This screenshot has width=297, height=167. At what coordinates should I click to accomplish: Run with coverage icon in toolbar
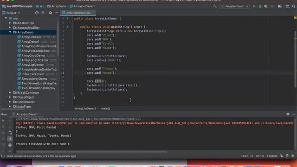tap(266, 6)
